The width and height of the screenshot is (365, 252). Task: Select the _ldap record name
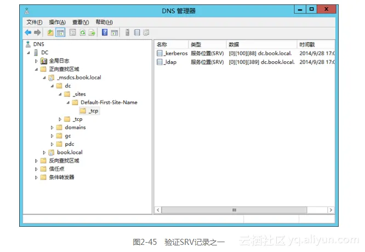point(170,62)
